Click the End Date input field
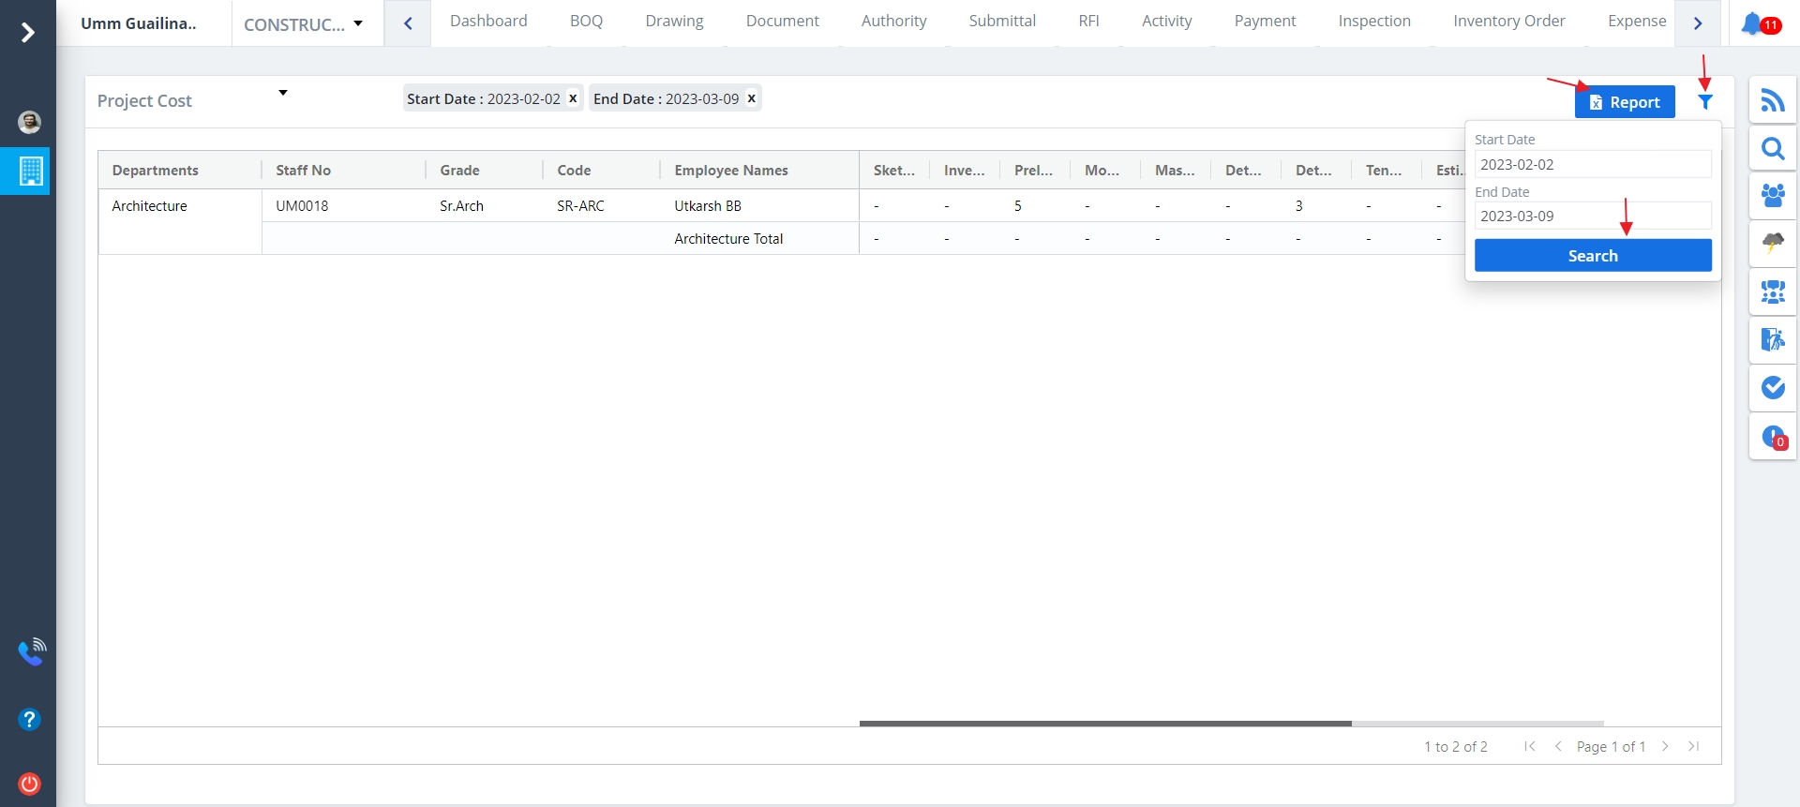 (x=1592, y=217)
